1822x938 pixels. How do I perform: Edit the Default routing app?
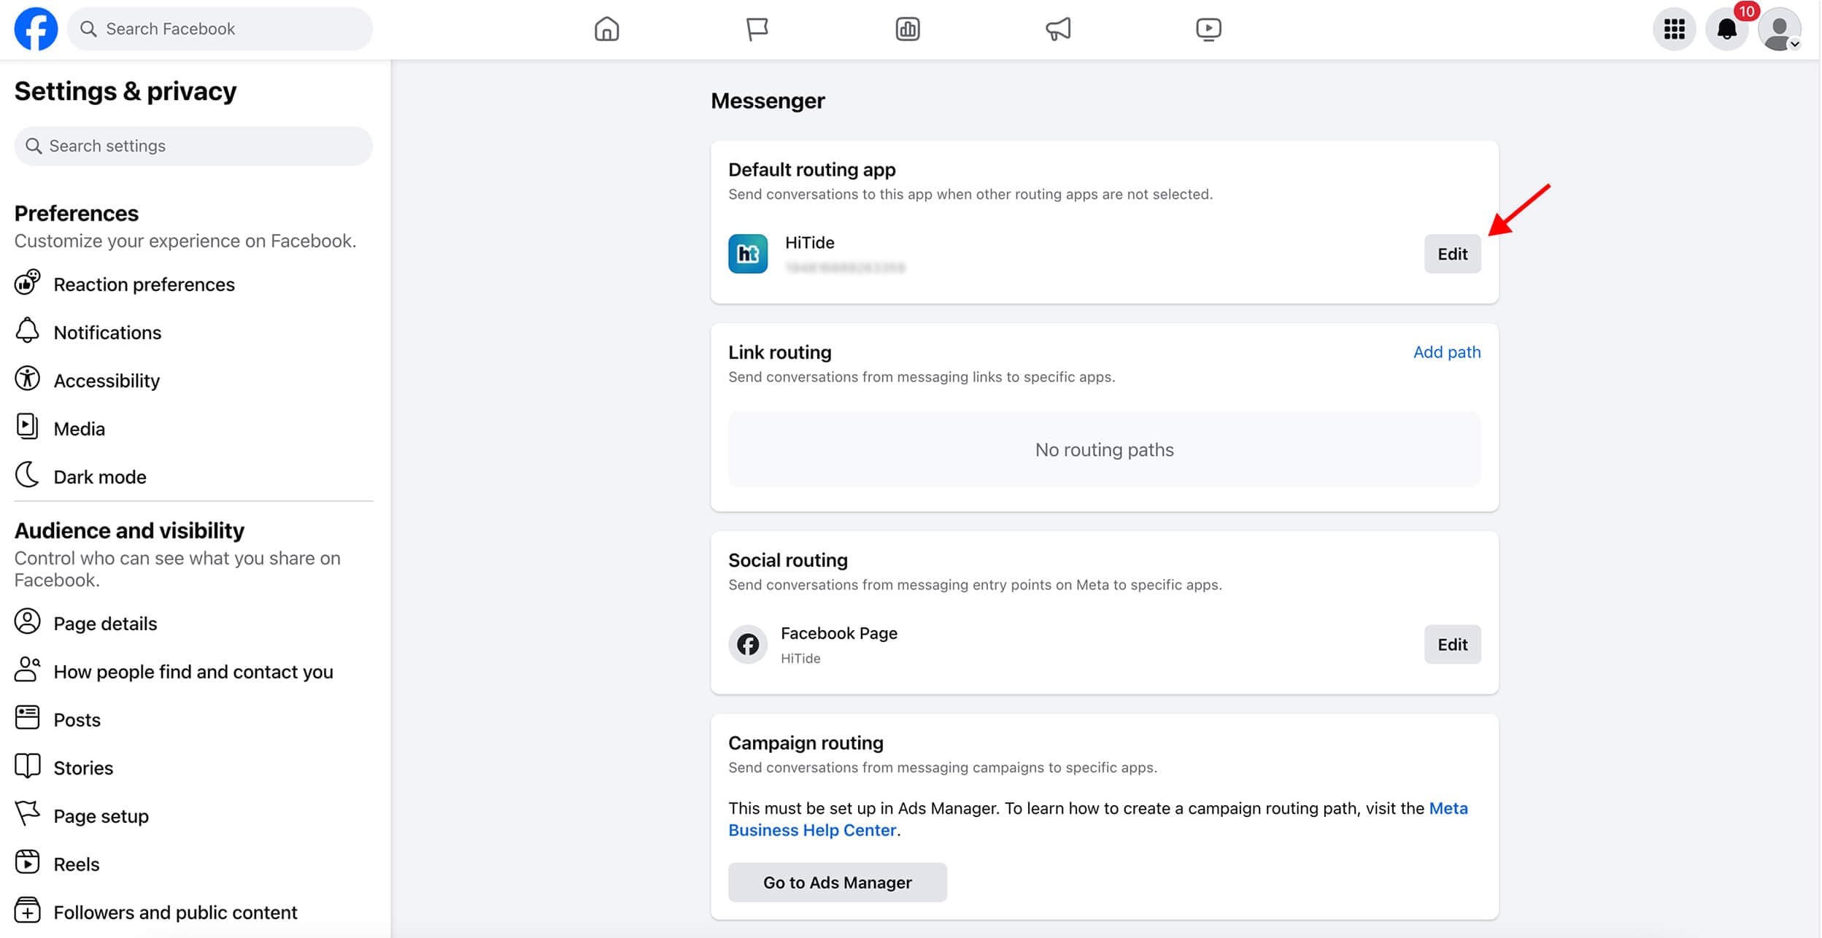pyautogui.click(x=1452, y=254)
